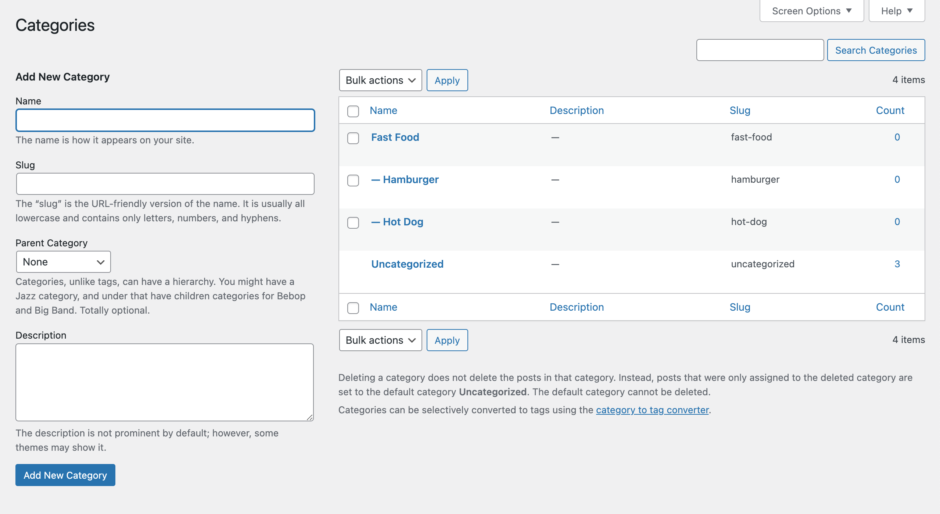Open the Help tab

[x=896, y=11]
